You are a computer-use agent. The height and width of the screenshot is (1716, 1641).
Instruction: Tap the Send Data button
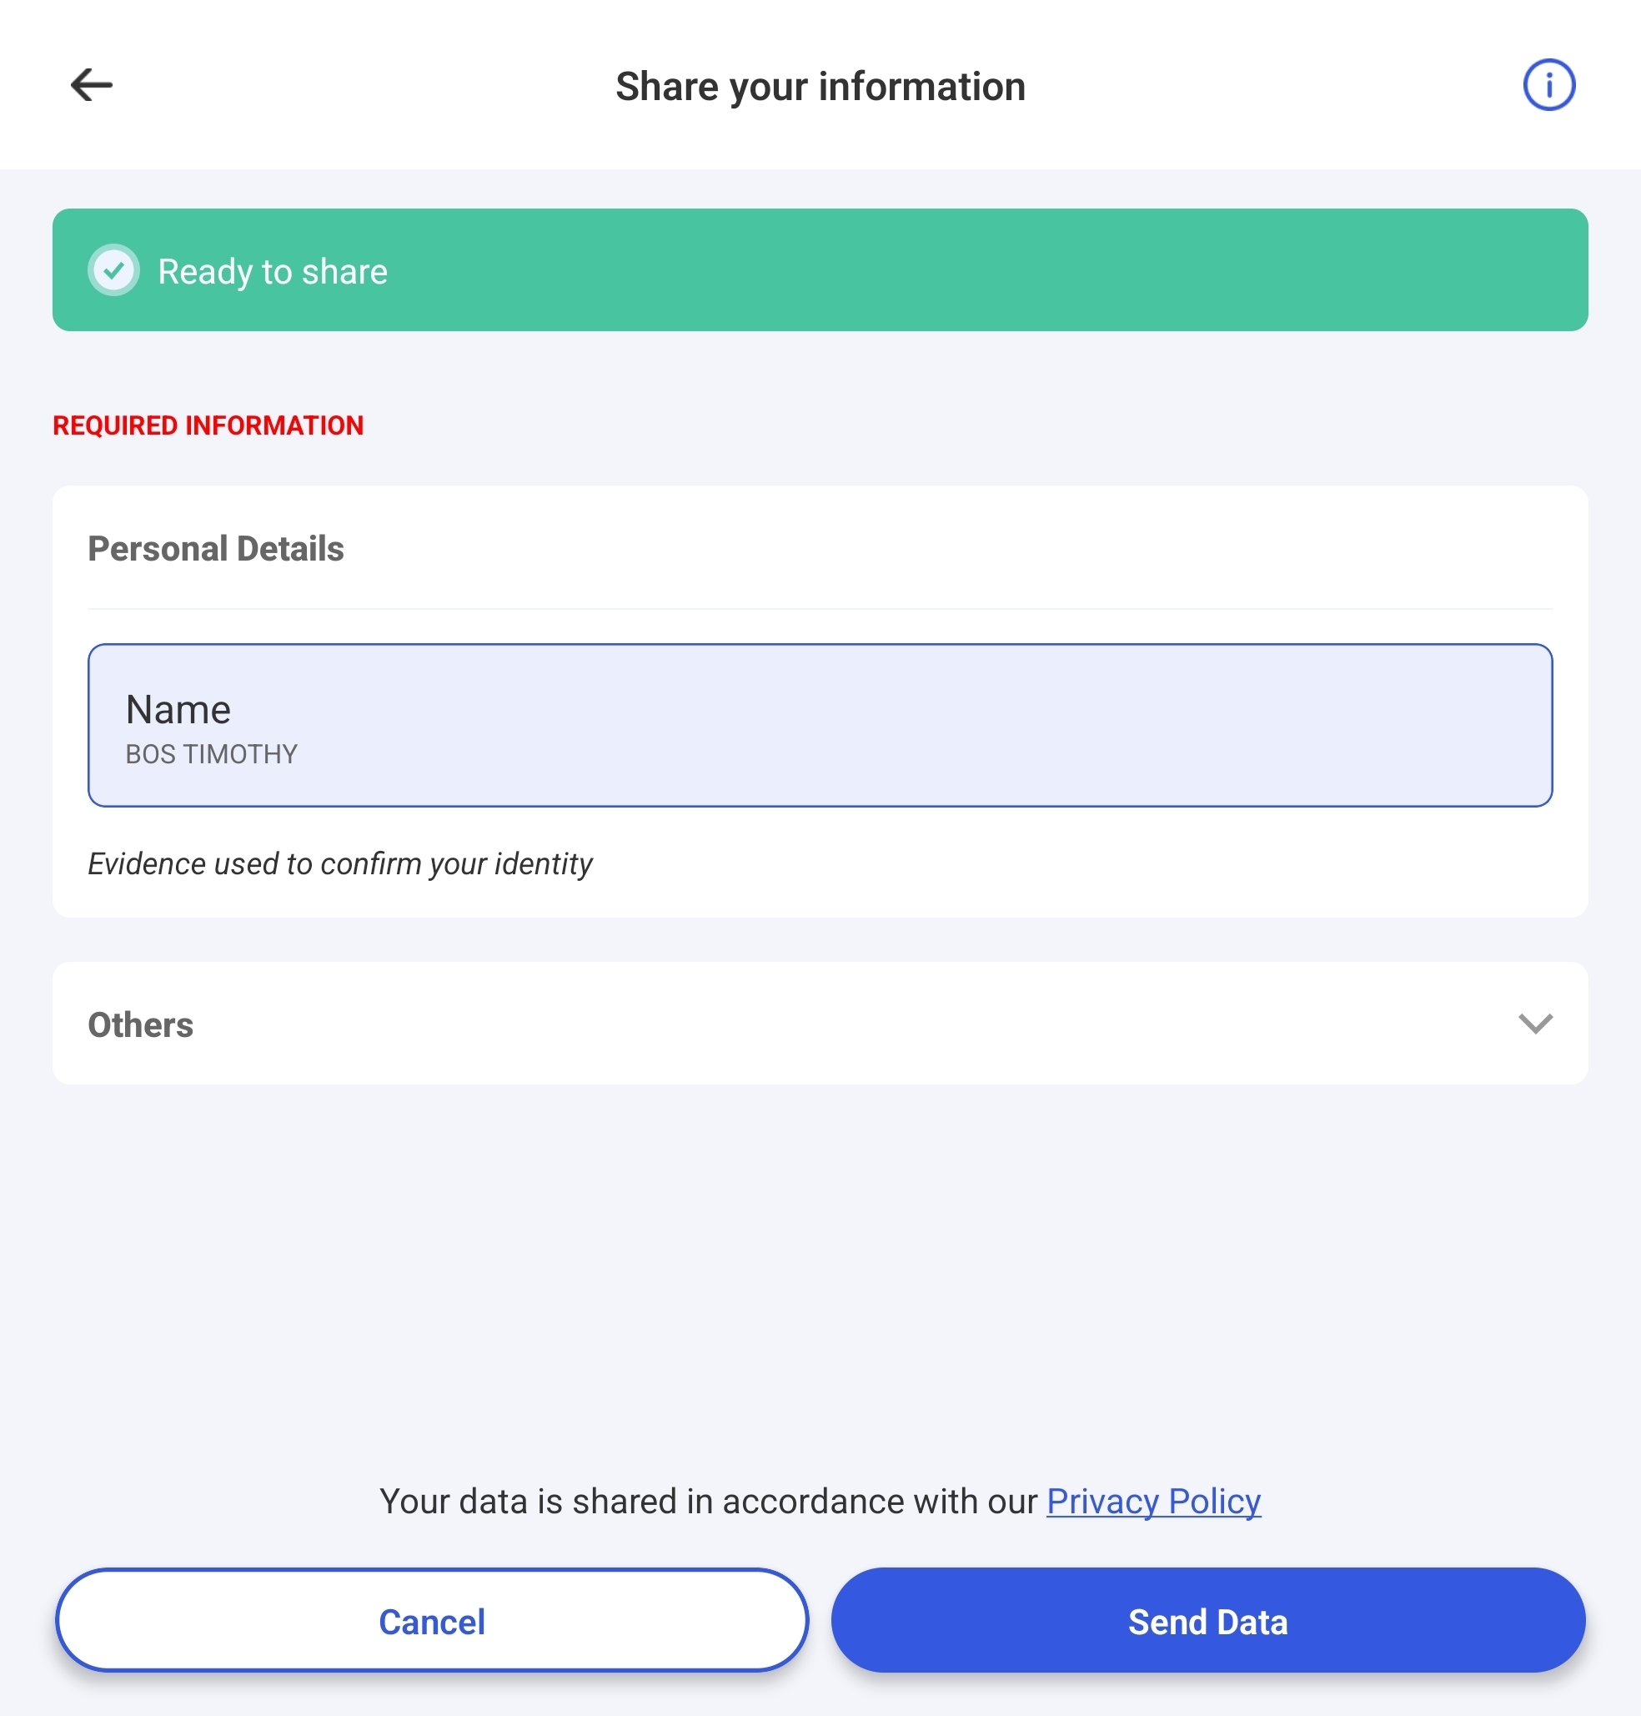1207,1621
